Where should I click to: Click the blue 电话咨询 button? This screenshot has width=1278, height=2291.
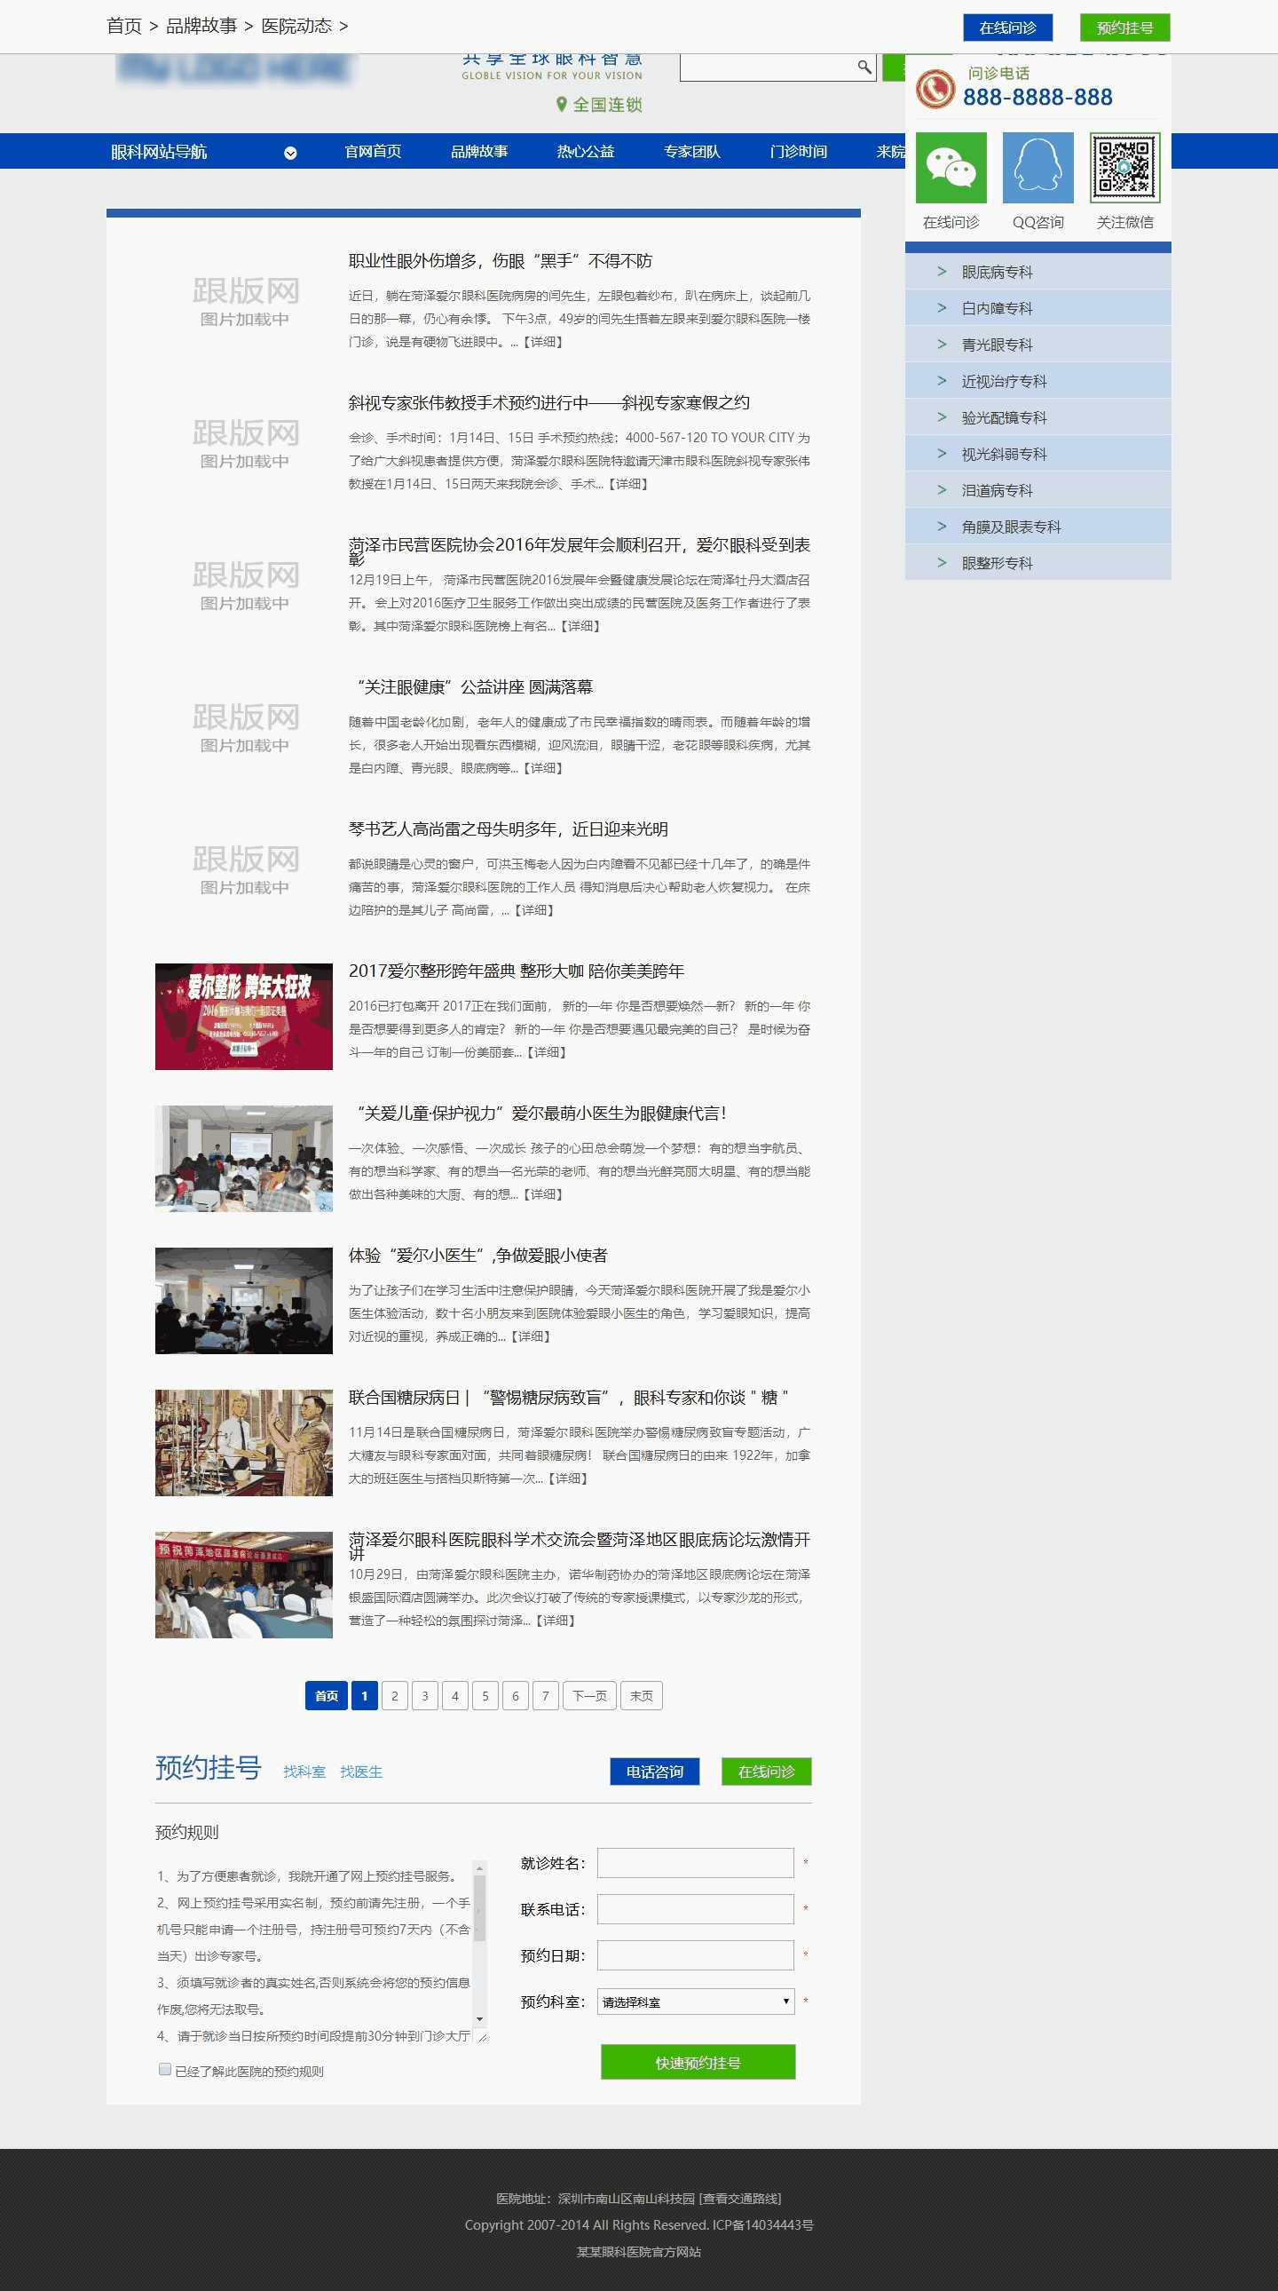(654, 1772)
